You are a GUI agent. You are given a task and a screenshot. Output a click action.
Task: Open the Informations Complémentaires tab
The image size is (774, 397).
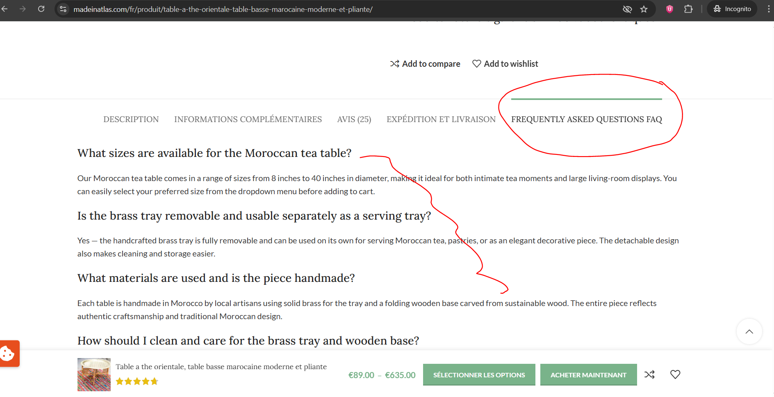[248, 119]
